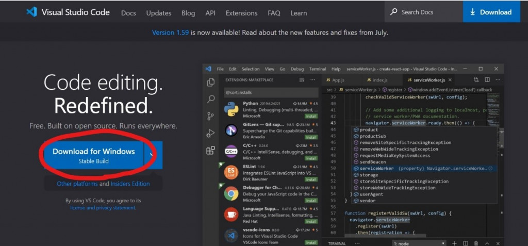Open the Docs page
Viewport: 528px width, 246px height.
point(128,13)
